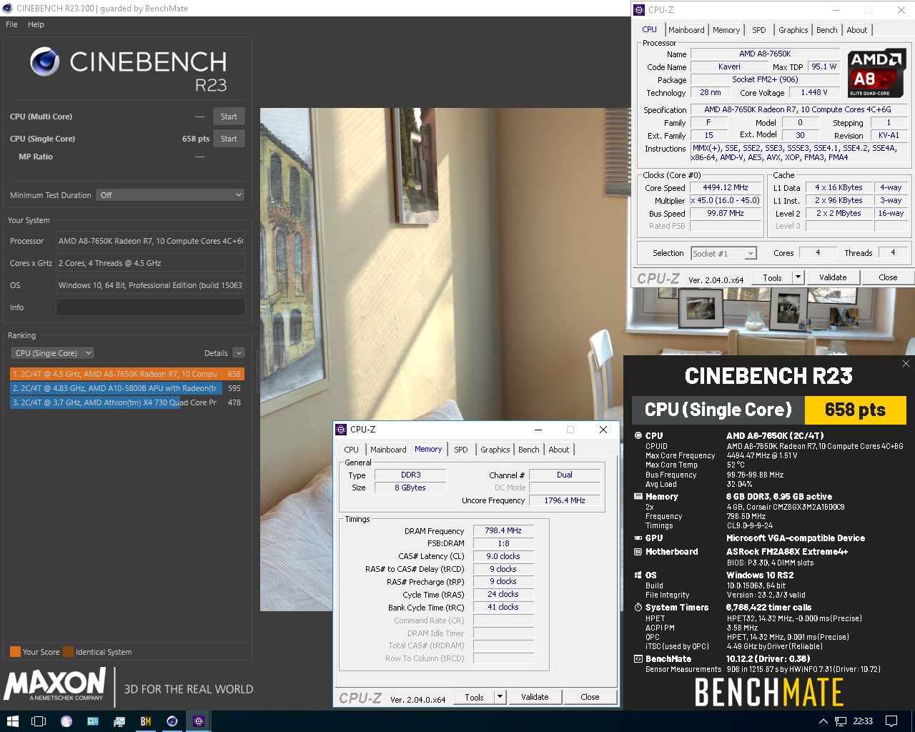Click the OS Windows icon in BenchMate panel
915x732 pixels.
[638, 575]
